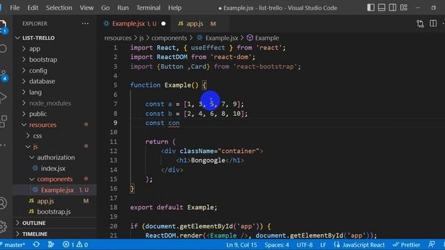The width and height of the screenshot is (445, 250).
Task: Toggle the bottom panel layout icon
Action: (x=382, y=8)
